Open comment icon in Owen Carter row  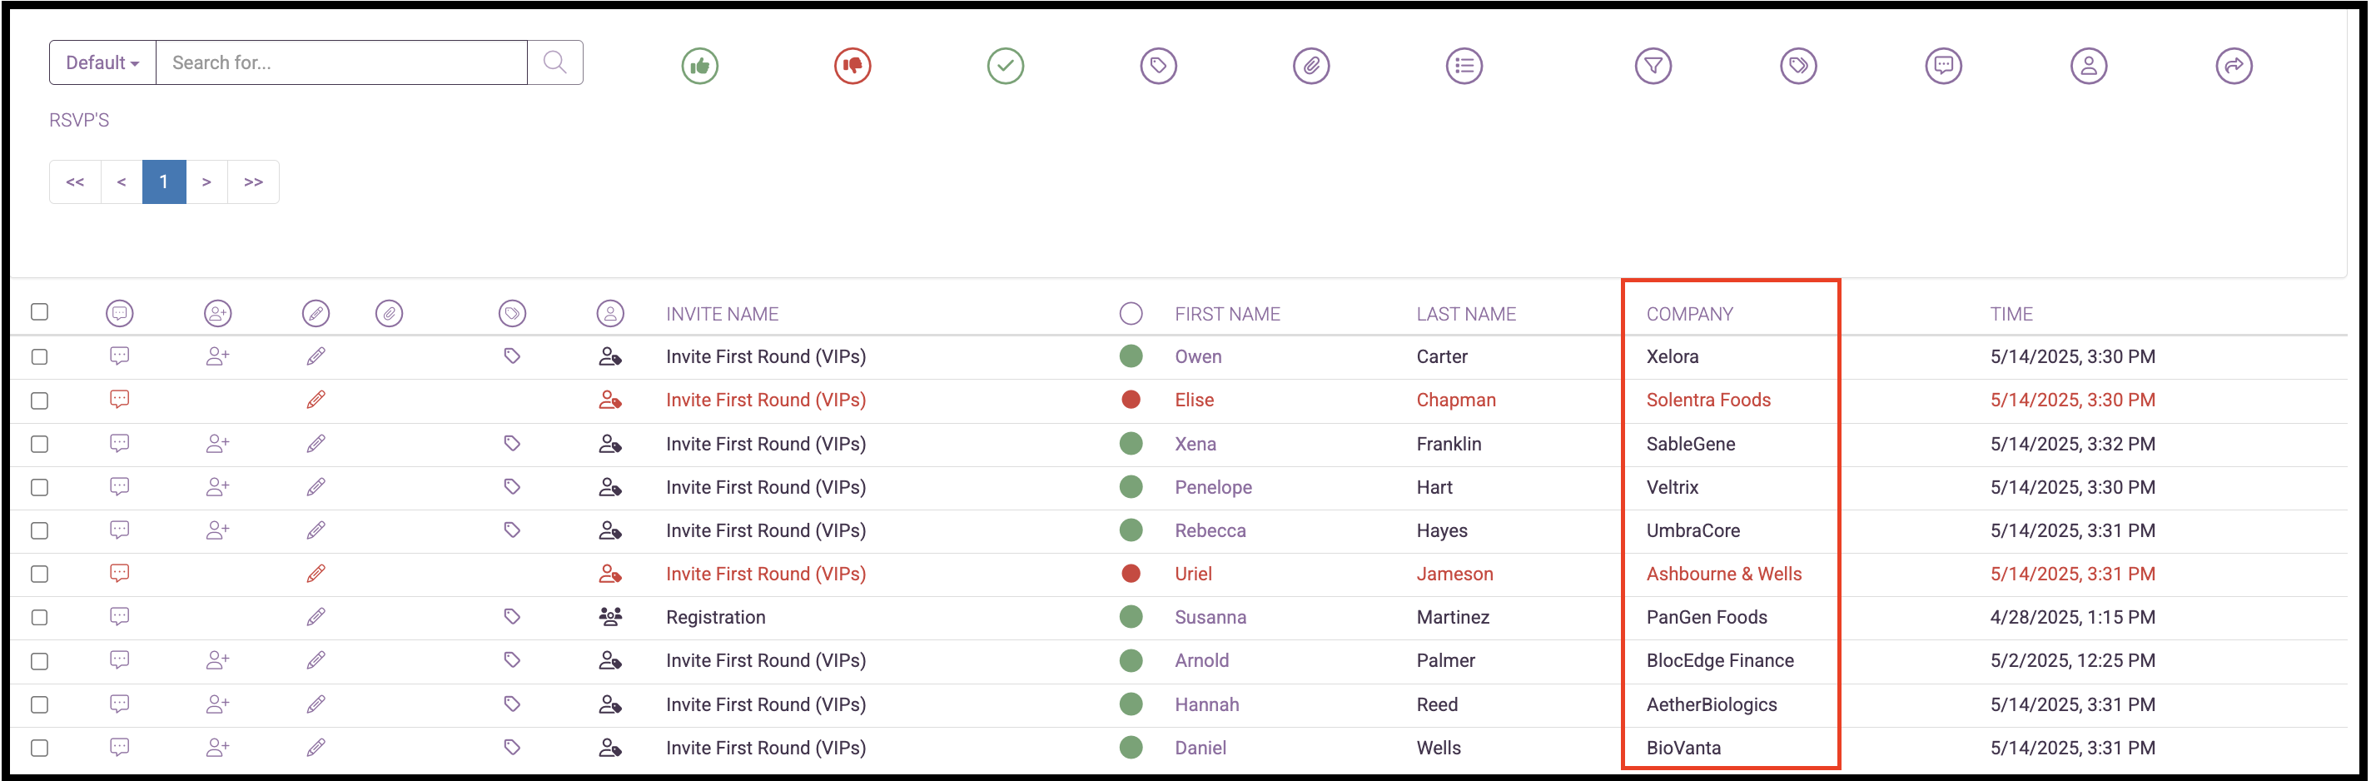tap(120, 356)
